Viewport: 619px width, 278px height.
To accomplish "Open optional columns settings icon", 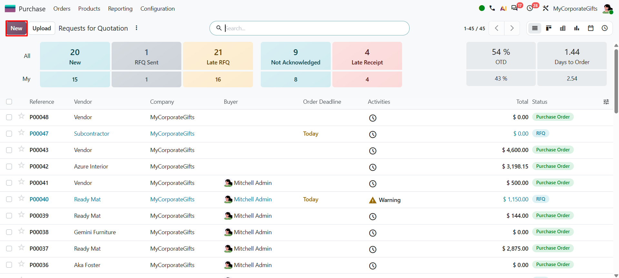I will (x=606, y=102).
